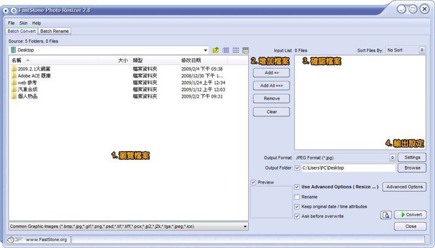Screen dimensions: 435x248
Task: Click the Output Folder path field
Action: click(x=348, y=168)
